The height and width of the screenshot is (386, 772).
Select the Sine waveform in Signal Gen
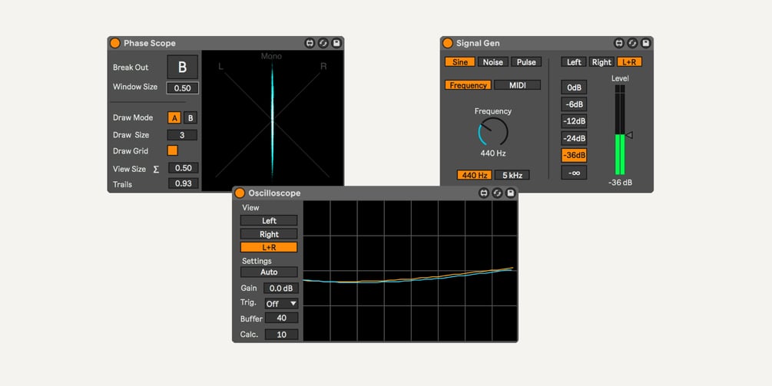pyautogui.click(x=460, y=62)
